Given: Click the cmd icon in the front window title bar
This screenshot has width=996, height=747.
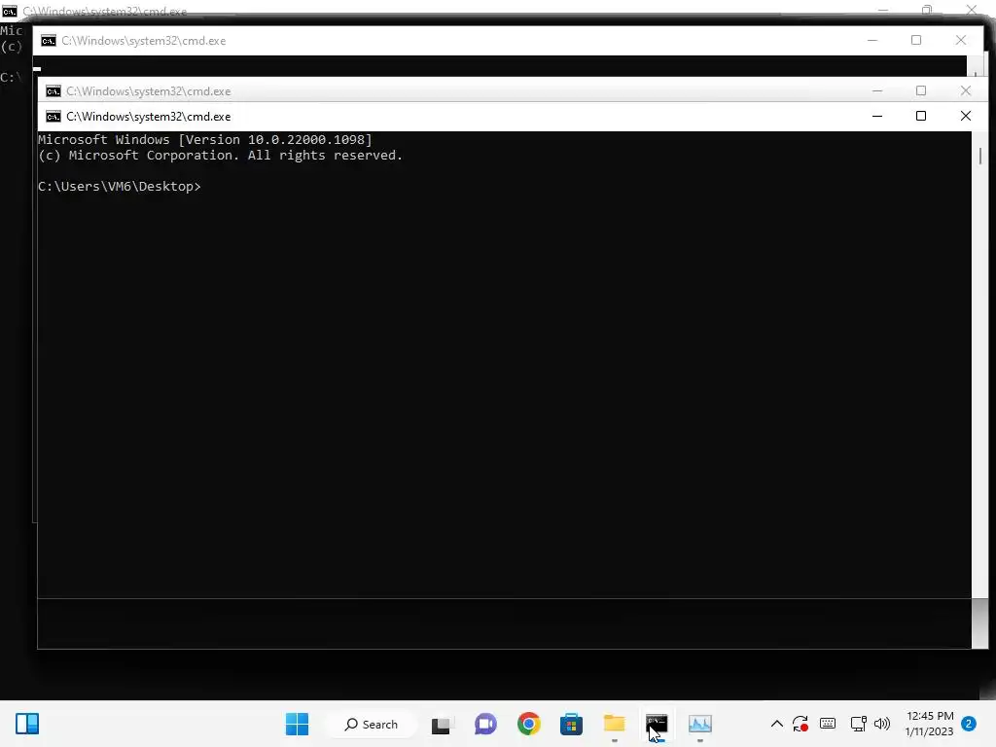Looking at the screenshot, I should pyautogui.click(x=53, y=117).
